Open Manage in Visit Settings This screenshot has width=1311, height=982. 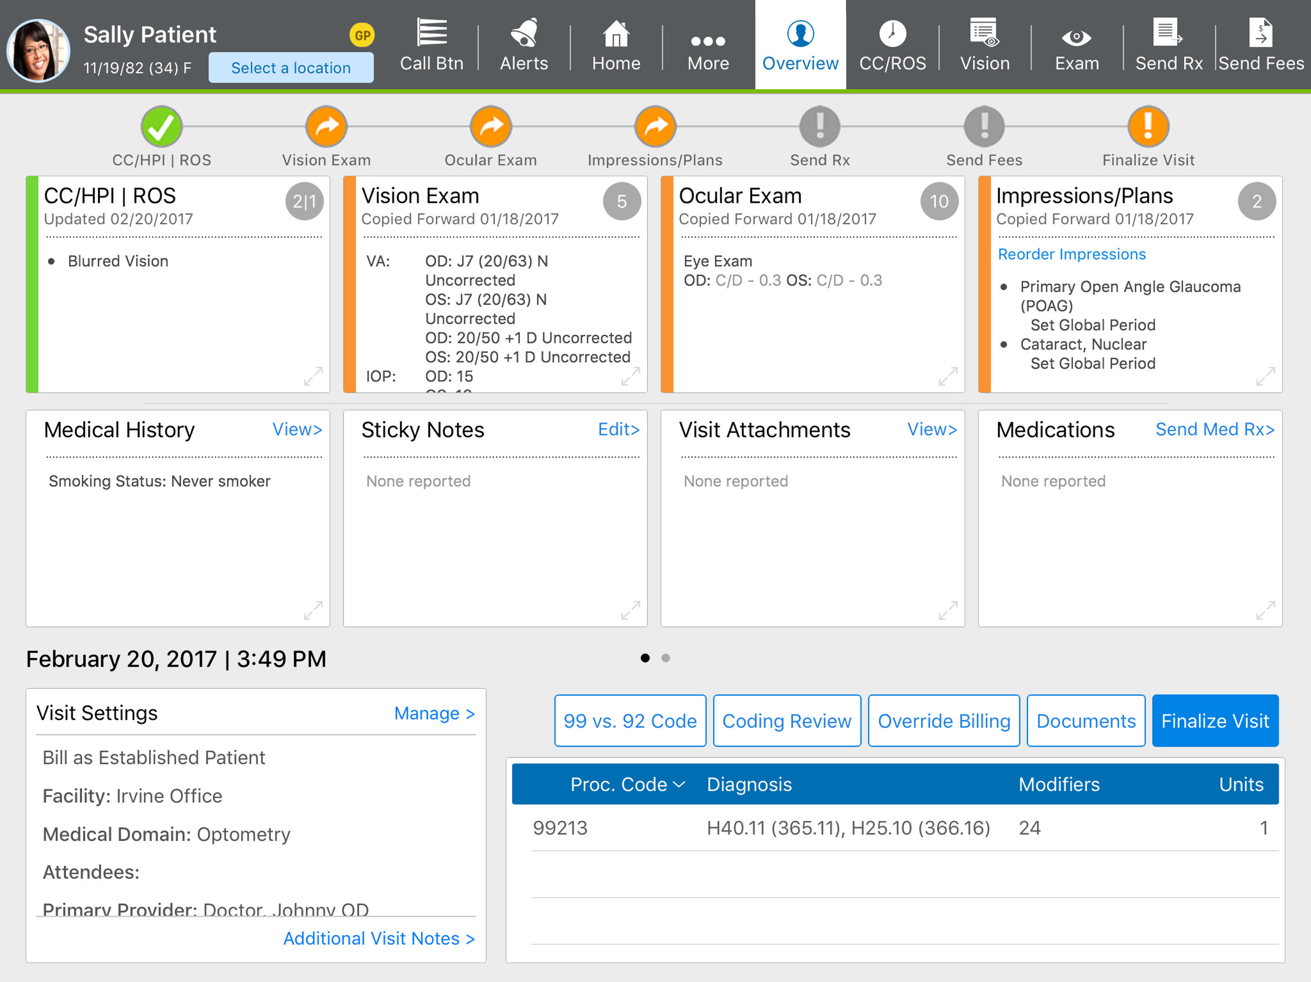click(434, 713)
